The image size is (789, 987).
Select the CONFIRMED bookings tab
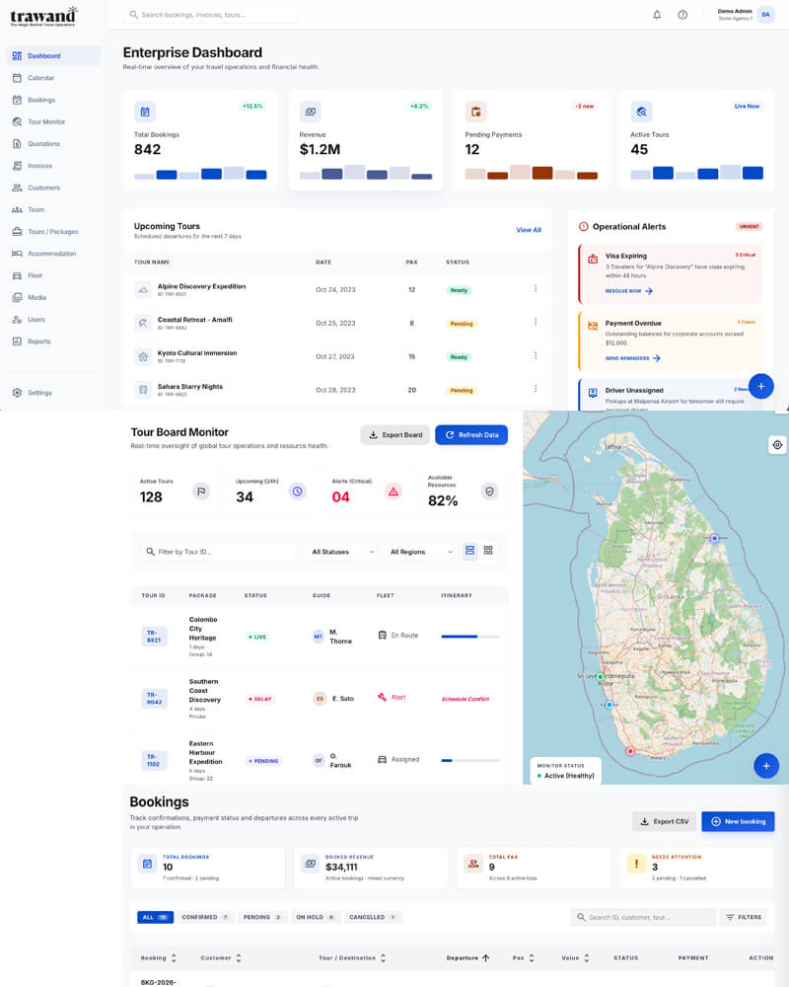[x=206, y=917]
